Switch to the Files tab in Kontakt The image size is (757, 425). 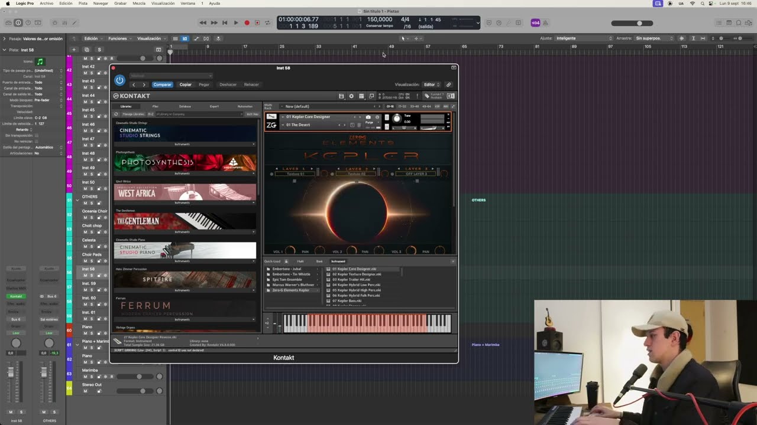click(x=156, y=106)
